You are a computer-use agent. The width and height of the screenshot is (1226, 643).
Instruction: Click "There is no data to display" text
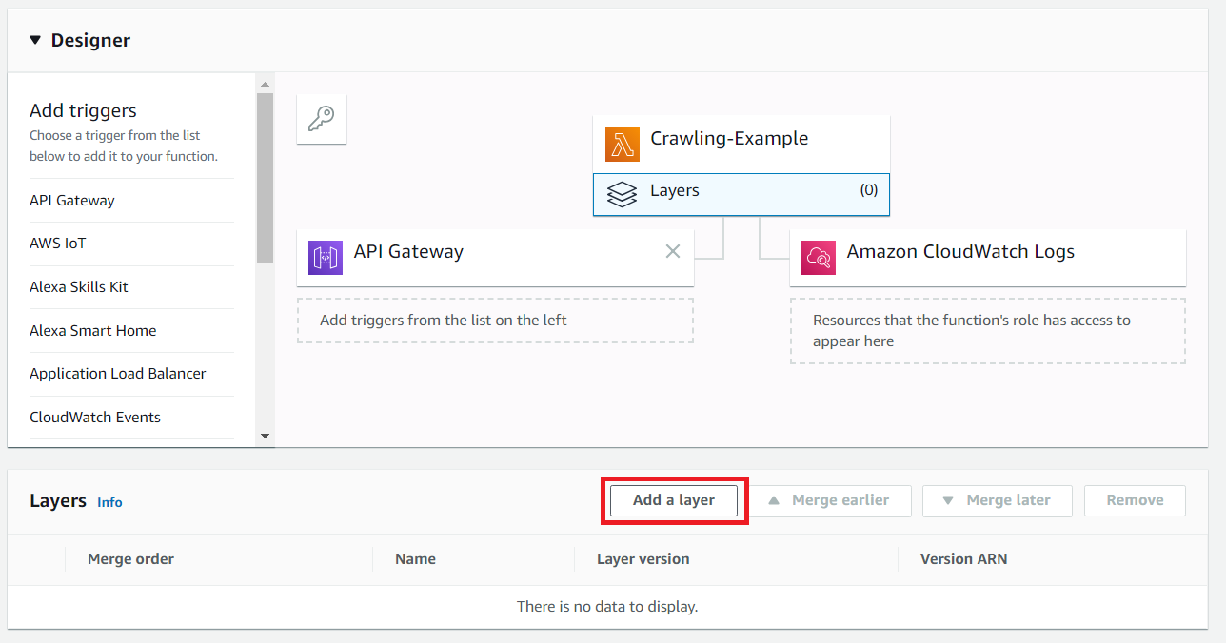(x=607, y=606)
